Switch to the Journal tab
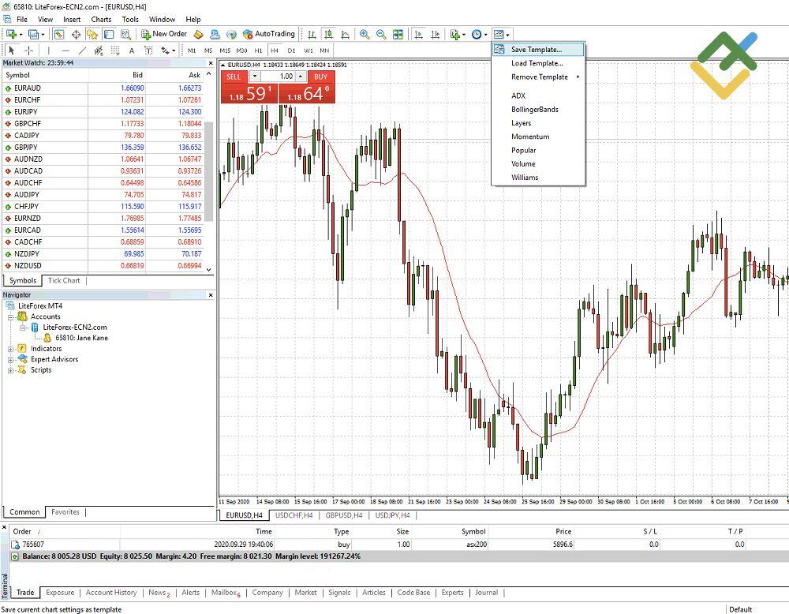The width and height of the screenshot is (789, 614). point(486,593)
